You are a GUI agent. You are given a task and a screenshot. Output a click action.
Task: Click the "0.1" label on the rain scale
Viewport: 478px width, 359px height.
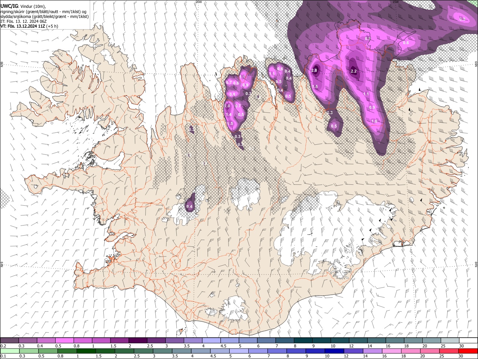(3, 356)
